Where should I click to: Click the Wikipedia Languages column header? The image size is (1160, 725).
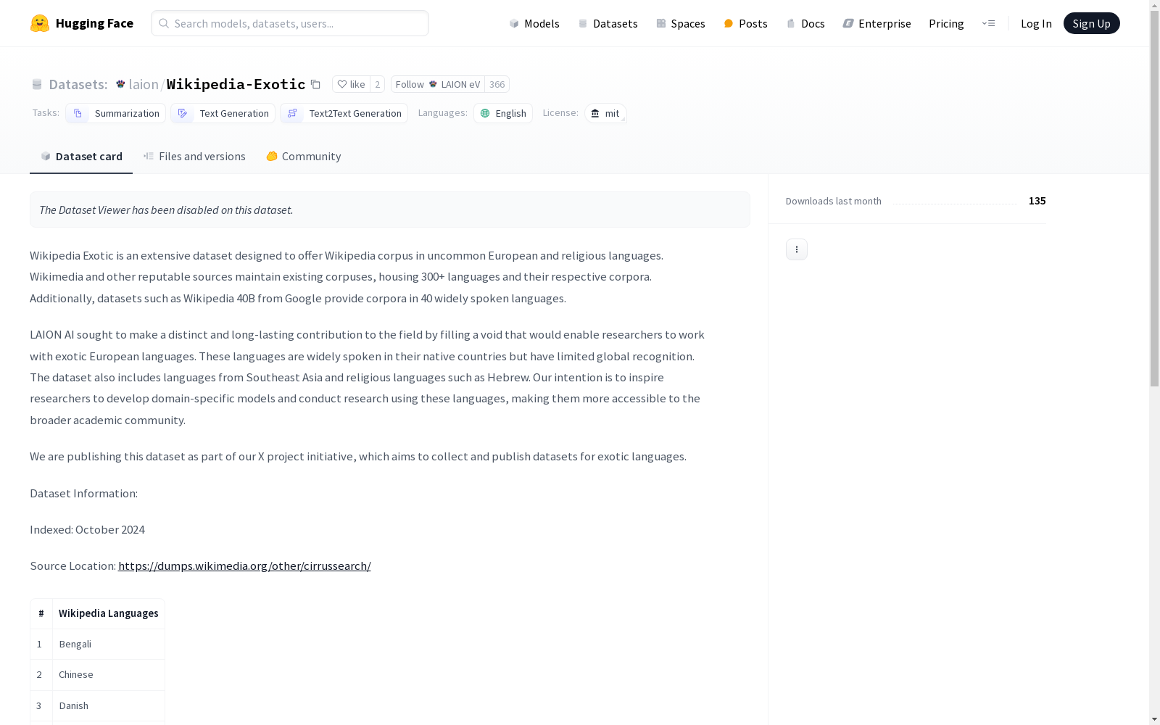tap(109, 613)
